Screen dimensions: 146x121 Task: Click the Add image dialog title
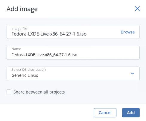22,9
